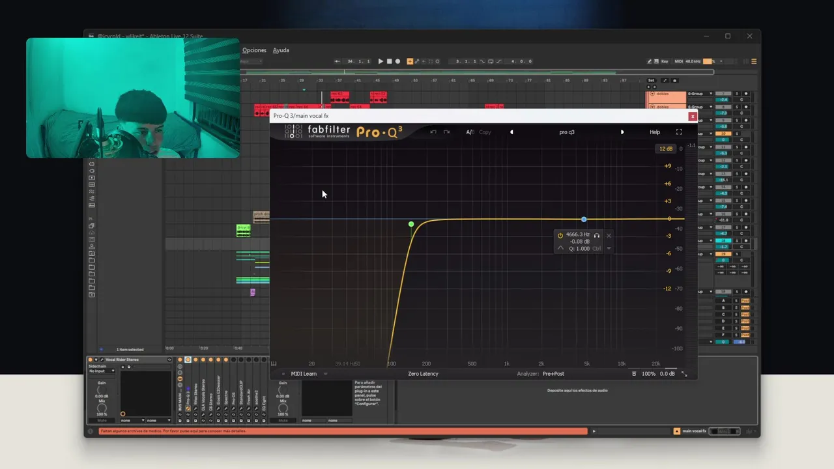Toggle the piano display icon in Pro-Q 3
Image resolution: width=834 pixels, height=469 pixels.
point(274,363)
